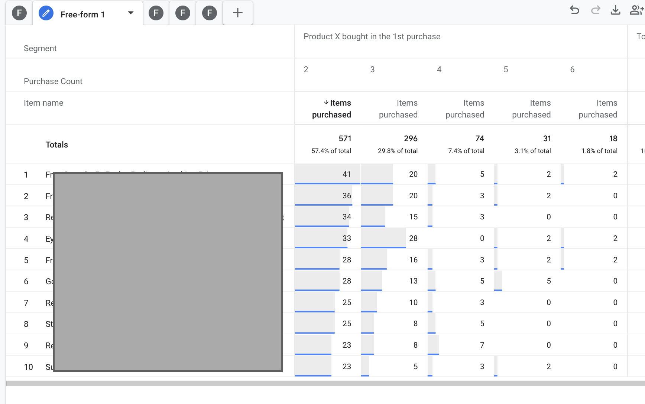Click the redo arrow icon
The image size is (645, 404).
pos(596,10)
